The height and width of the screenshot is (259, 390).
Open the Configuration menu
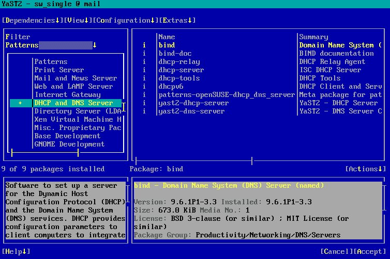(x=126, y=20)
